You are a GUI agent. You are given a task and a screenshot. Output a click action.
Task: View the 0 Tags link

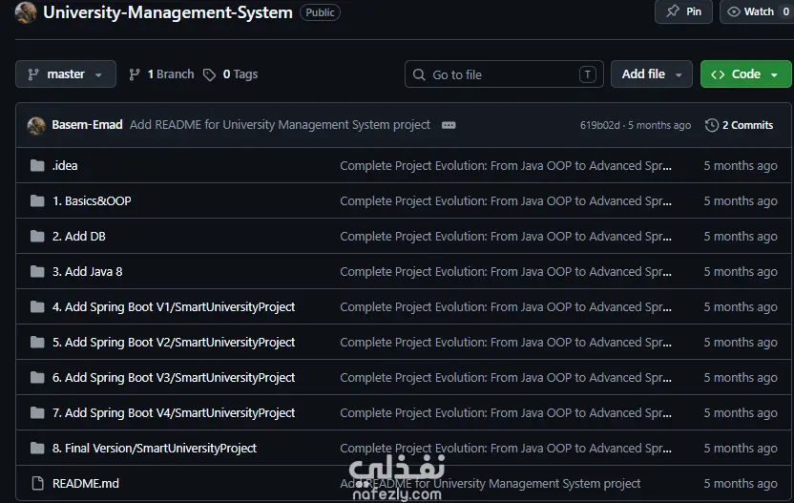click(231, 74)
